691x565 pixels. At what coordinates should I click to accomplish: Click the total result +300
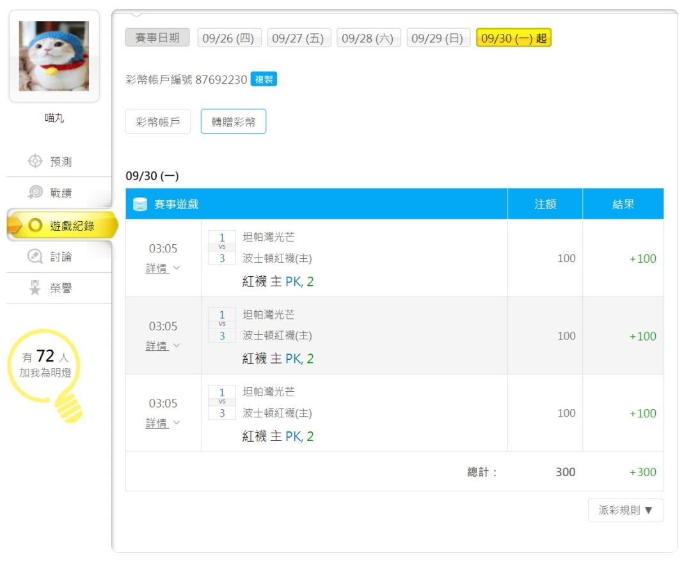point(642,472)
